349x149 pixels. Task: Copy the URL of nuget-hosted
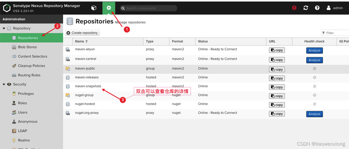277,105
